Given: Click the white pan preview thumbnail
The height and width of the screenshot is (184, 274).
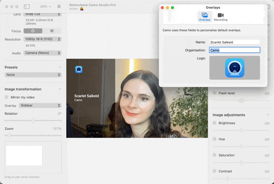Looking at the screenshot, I should (24, 156).
